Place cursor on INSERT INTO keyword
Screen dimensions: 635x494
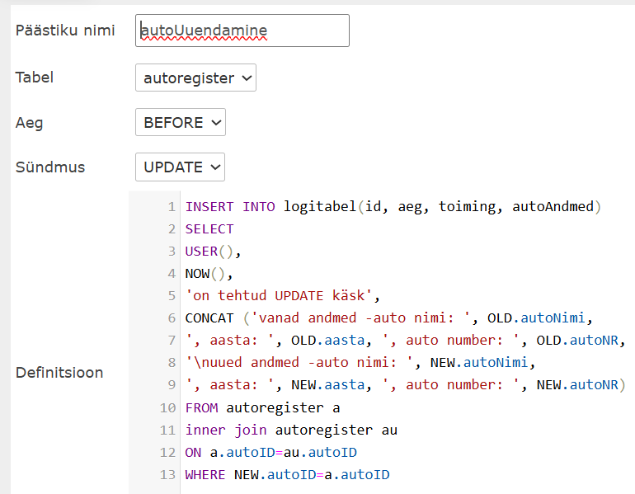[x=230, y=207]
